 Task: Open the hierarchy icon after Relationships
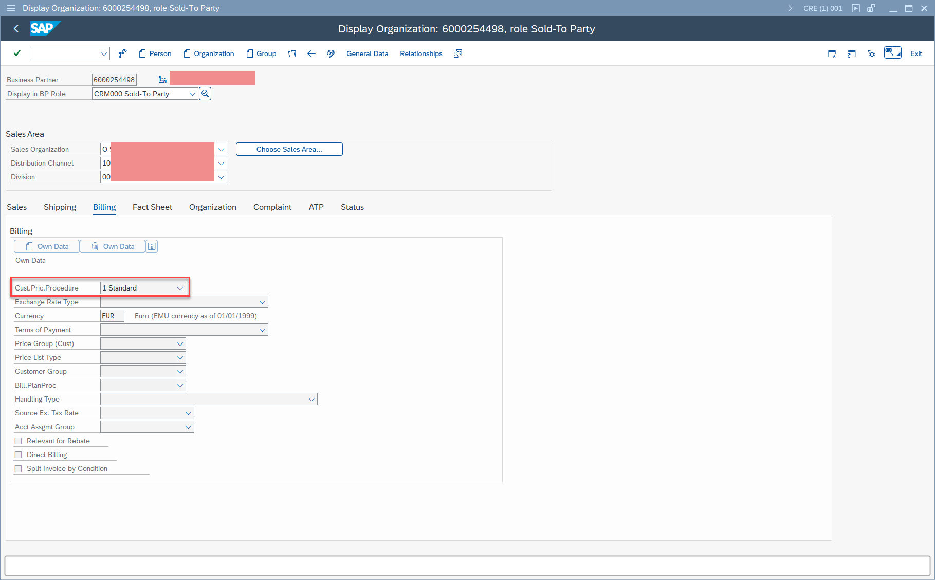[x=458, y=53]
